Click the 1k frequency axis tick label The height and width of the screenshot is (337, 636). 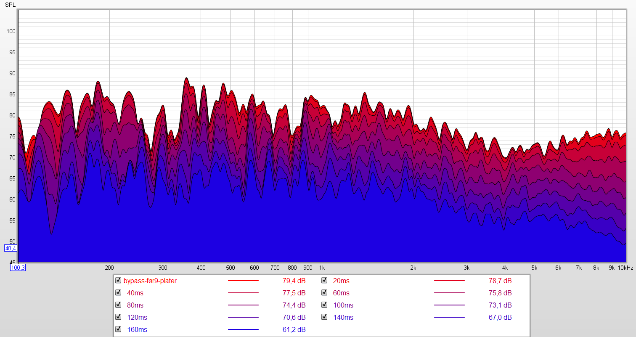pyautogui.click(x=322, y=268)
